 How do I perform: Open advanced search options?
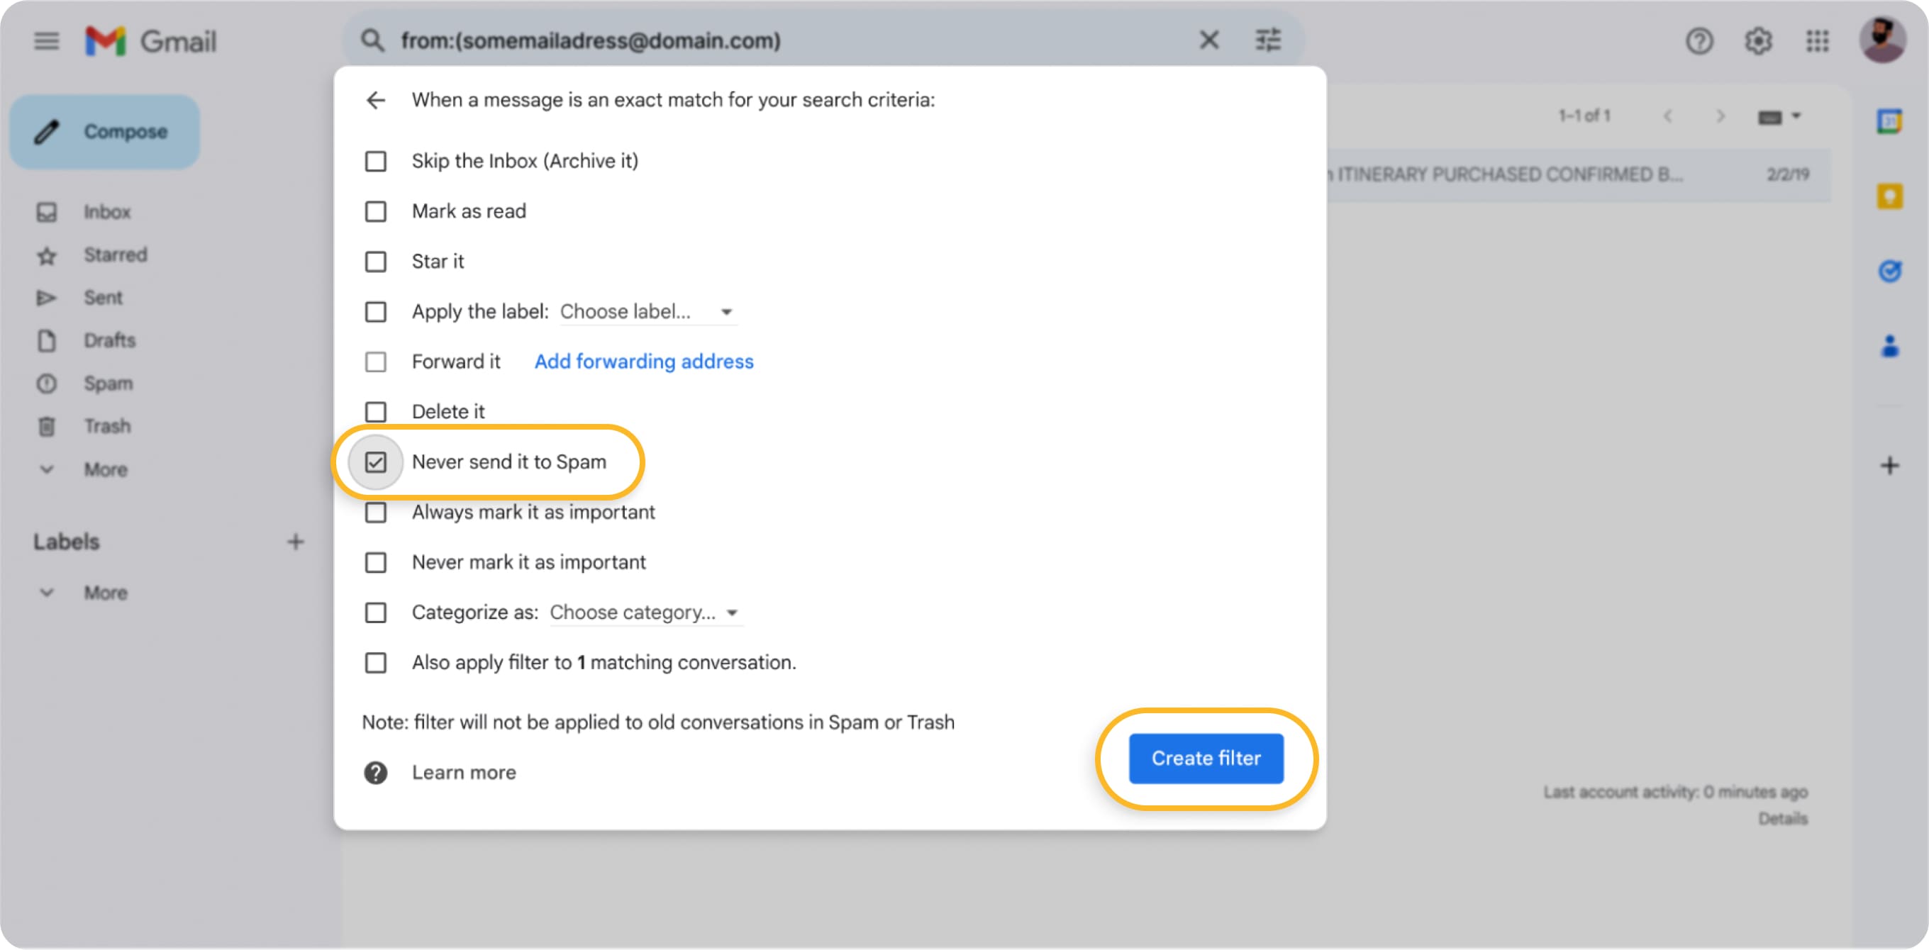1268,40
